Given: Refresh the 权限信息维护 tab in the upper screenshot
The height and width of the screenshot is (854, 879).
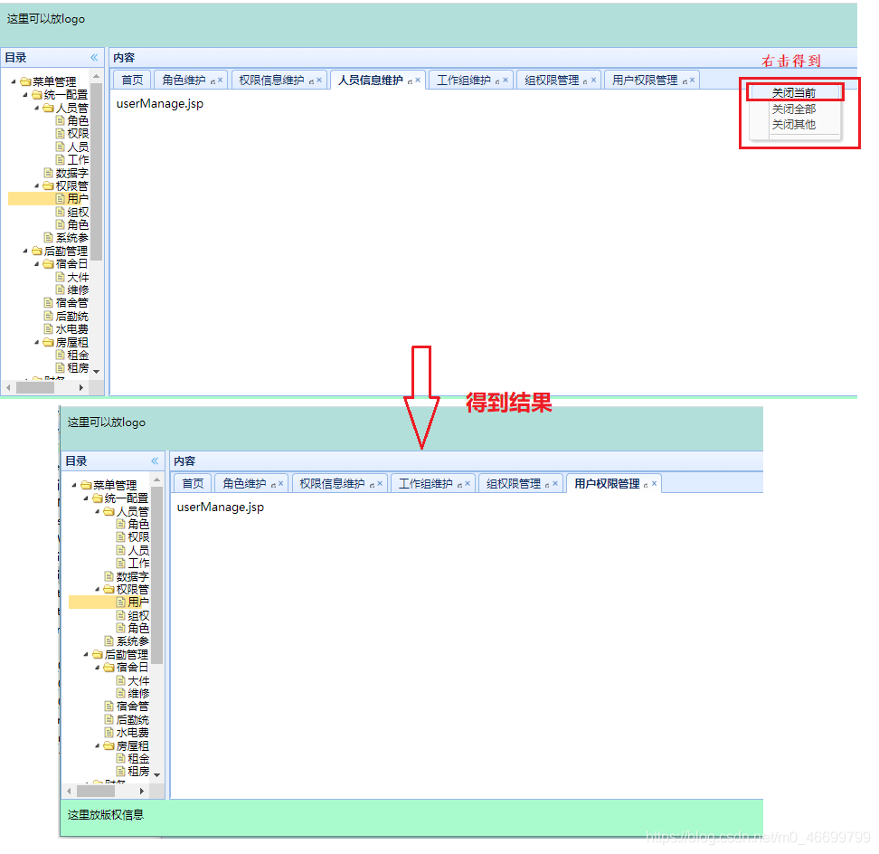Looking at the screenshot, I should [312, 81].
